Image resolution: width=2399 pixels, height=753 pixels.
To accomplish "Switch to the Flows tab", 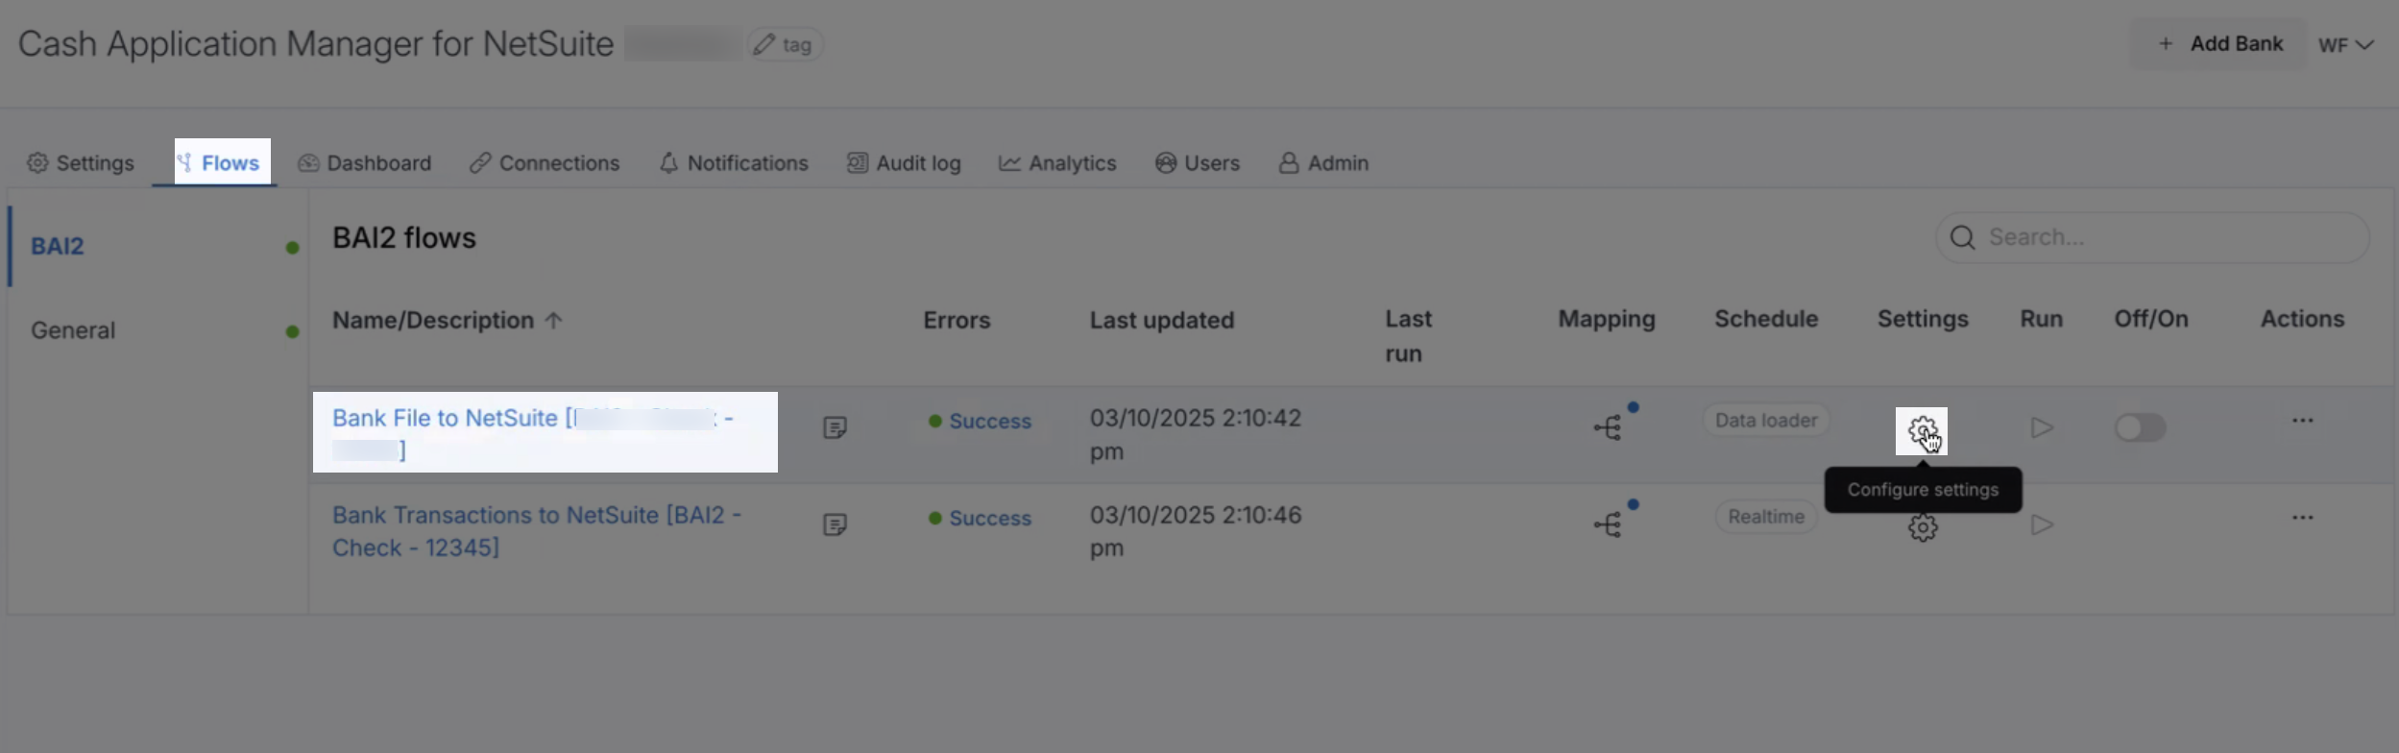I will (x=219, y=163).
